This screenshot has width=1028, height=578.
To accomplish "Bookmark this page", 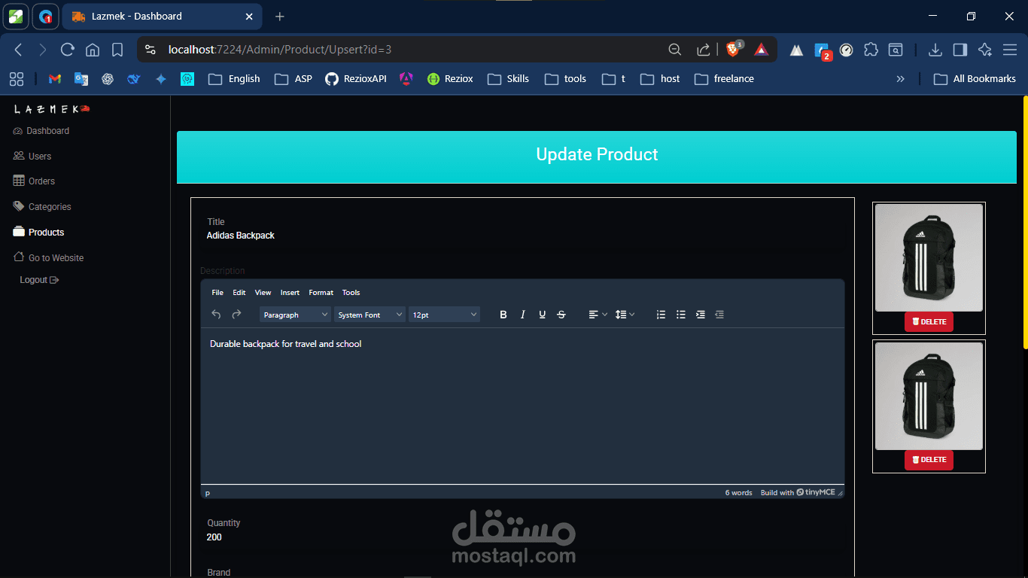I will click(x=117, y=50).
